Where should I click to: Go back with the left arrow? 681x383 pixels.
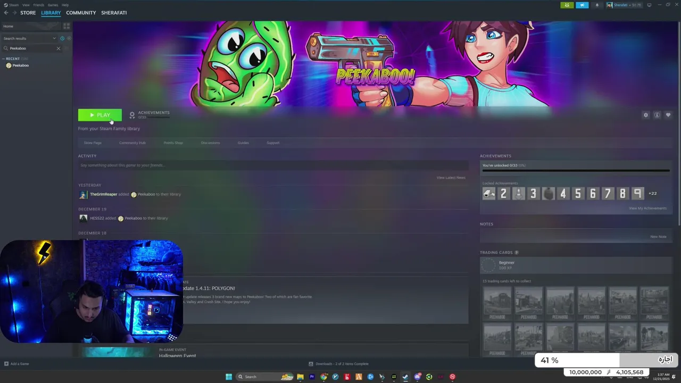point(6,13)
